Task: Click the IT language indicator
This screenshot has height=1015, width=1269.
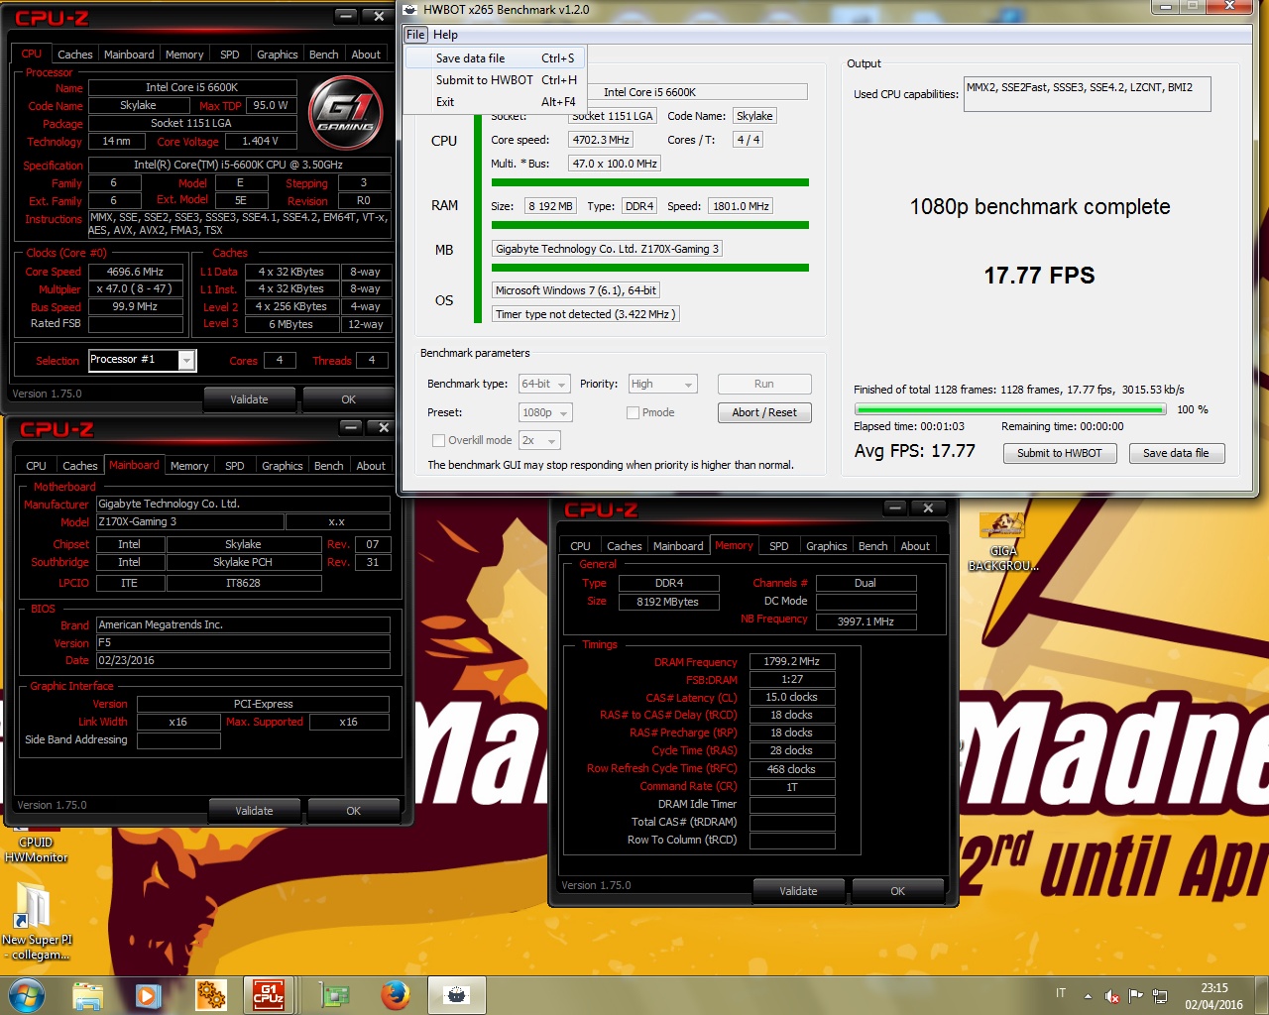Action: [x=1061, y=993]
